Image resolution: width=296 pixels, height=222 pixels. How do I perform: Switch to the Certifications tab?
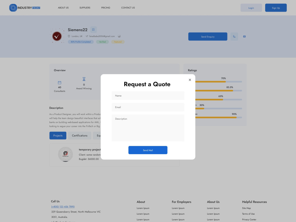point(79,135)
